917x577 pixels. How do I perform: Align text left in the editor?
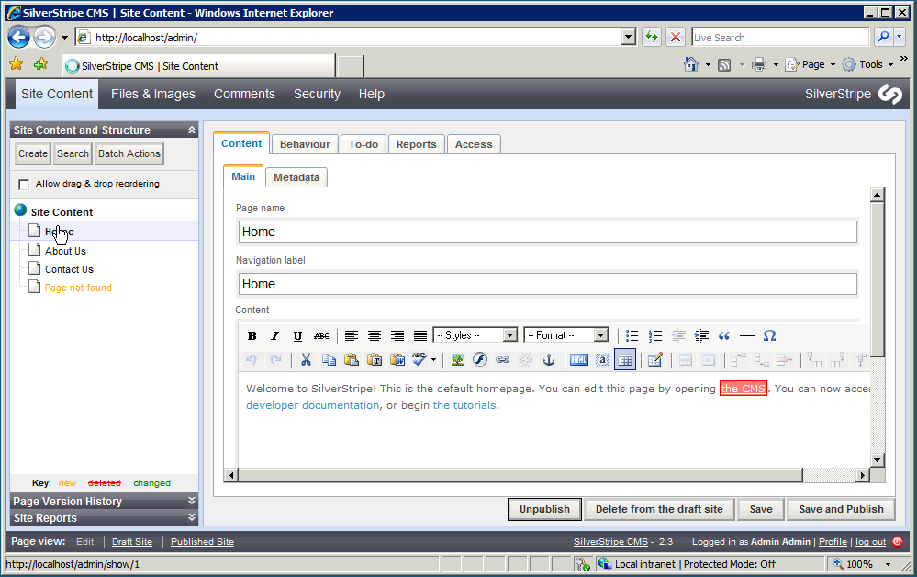[351, 336]
